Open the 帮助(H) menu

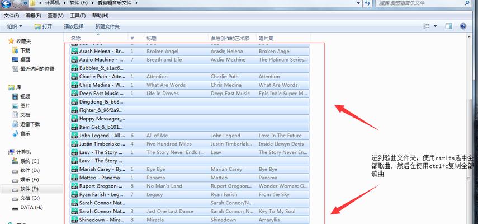tap(100, 16)
